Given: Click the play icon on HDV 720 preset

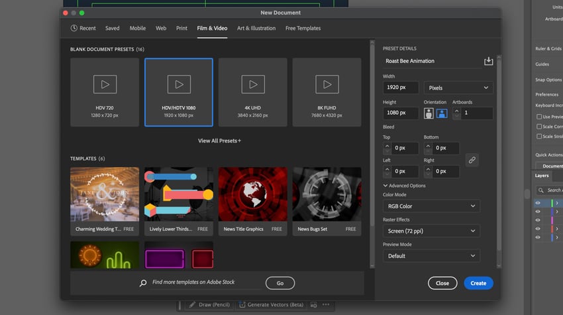Looking at the screenshot, I should point(105,84).
